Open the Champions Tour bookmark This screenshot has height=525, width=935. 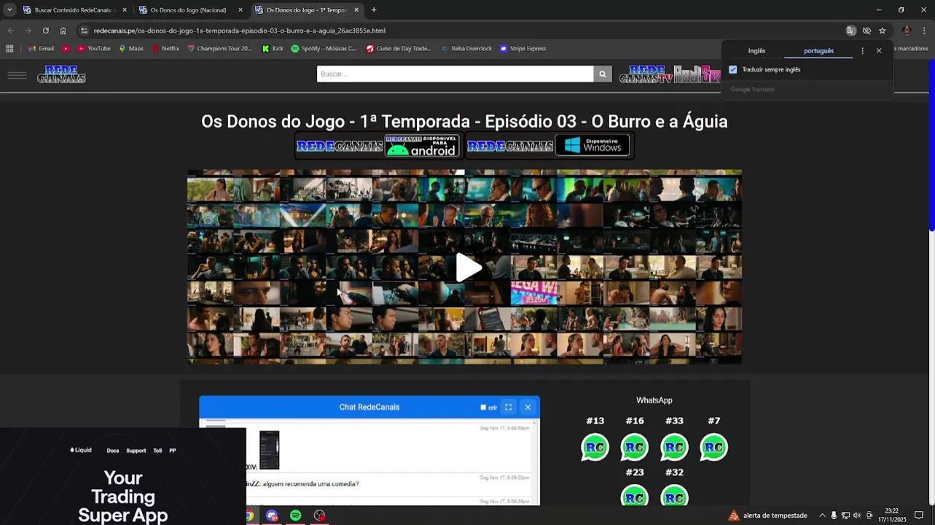click(x=219, y=49)
